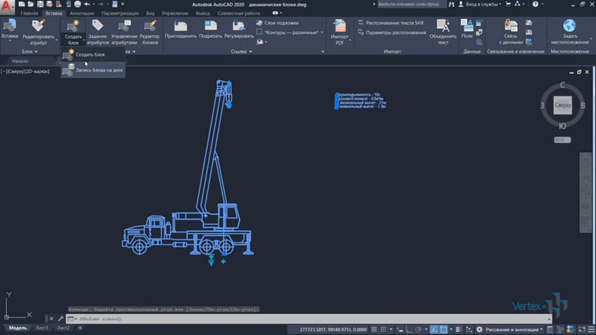Open the quick access toolbar customize arrow
Screen dimensions: 596x335
(x=123, y=4)
